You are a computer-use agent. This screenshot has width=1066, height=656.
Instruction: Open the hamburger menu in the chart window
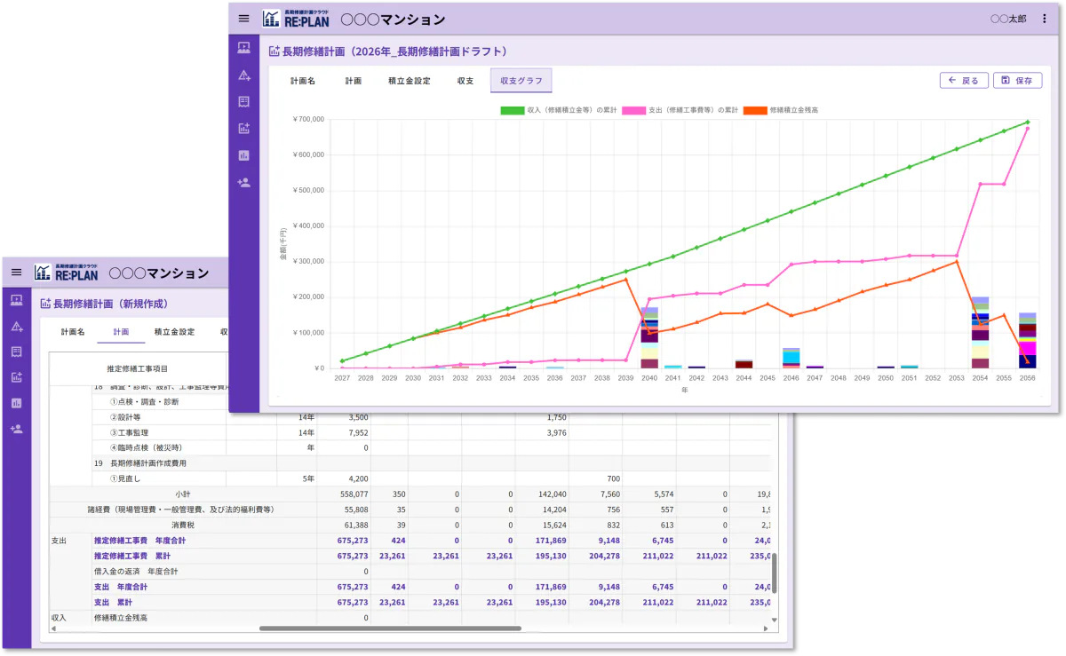pos(243,19)
